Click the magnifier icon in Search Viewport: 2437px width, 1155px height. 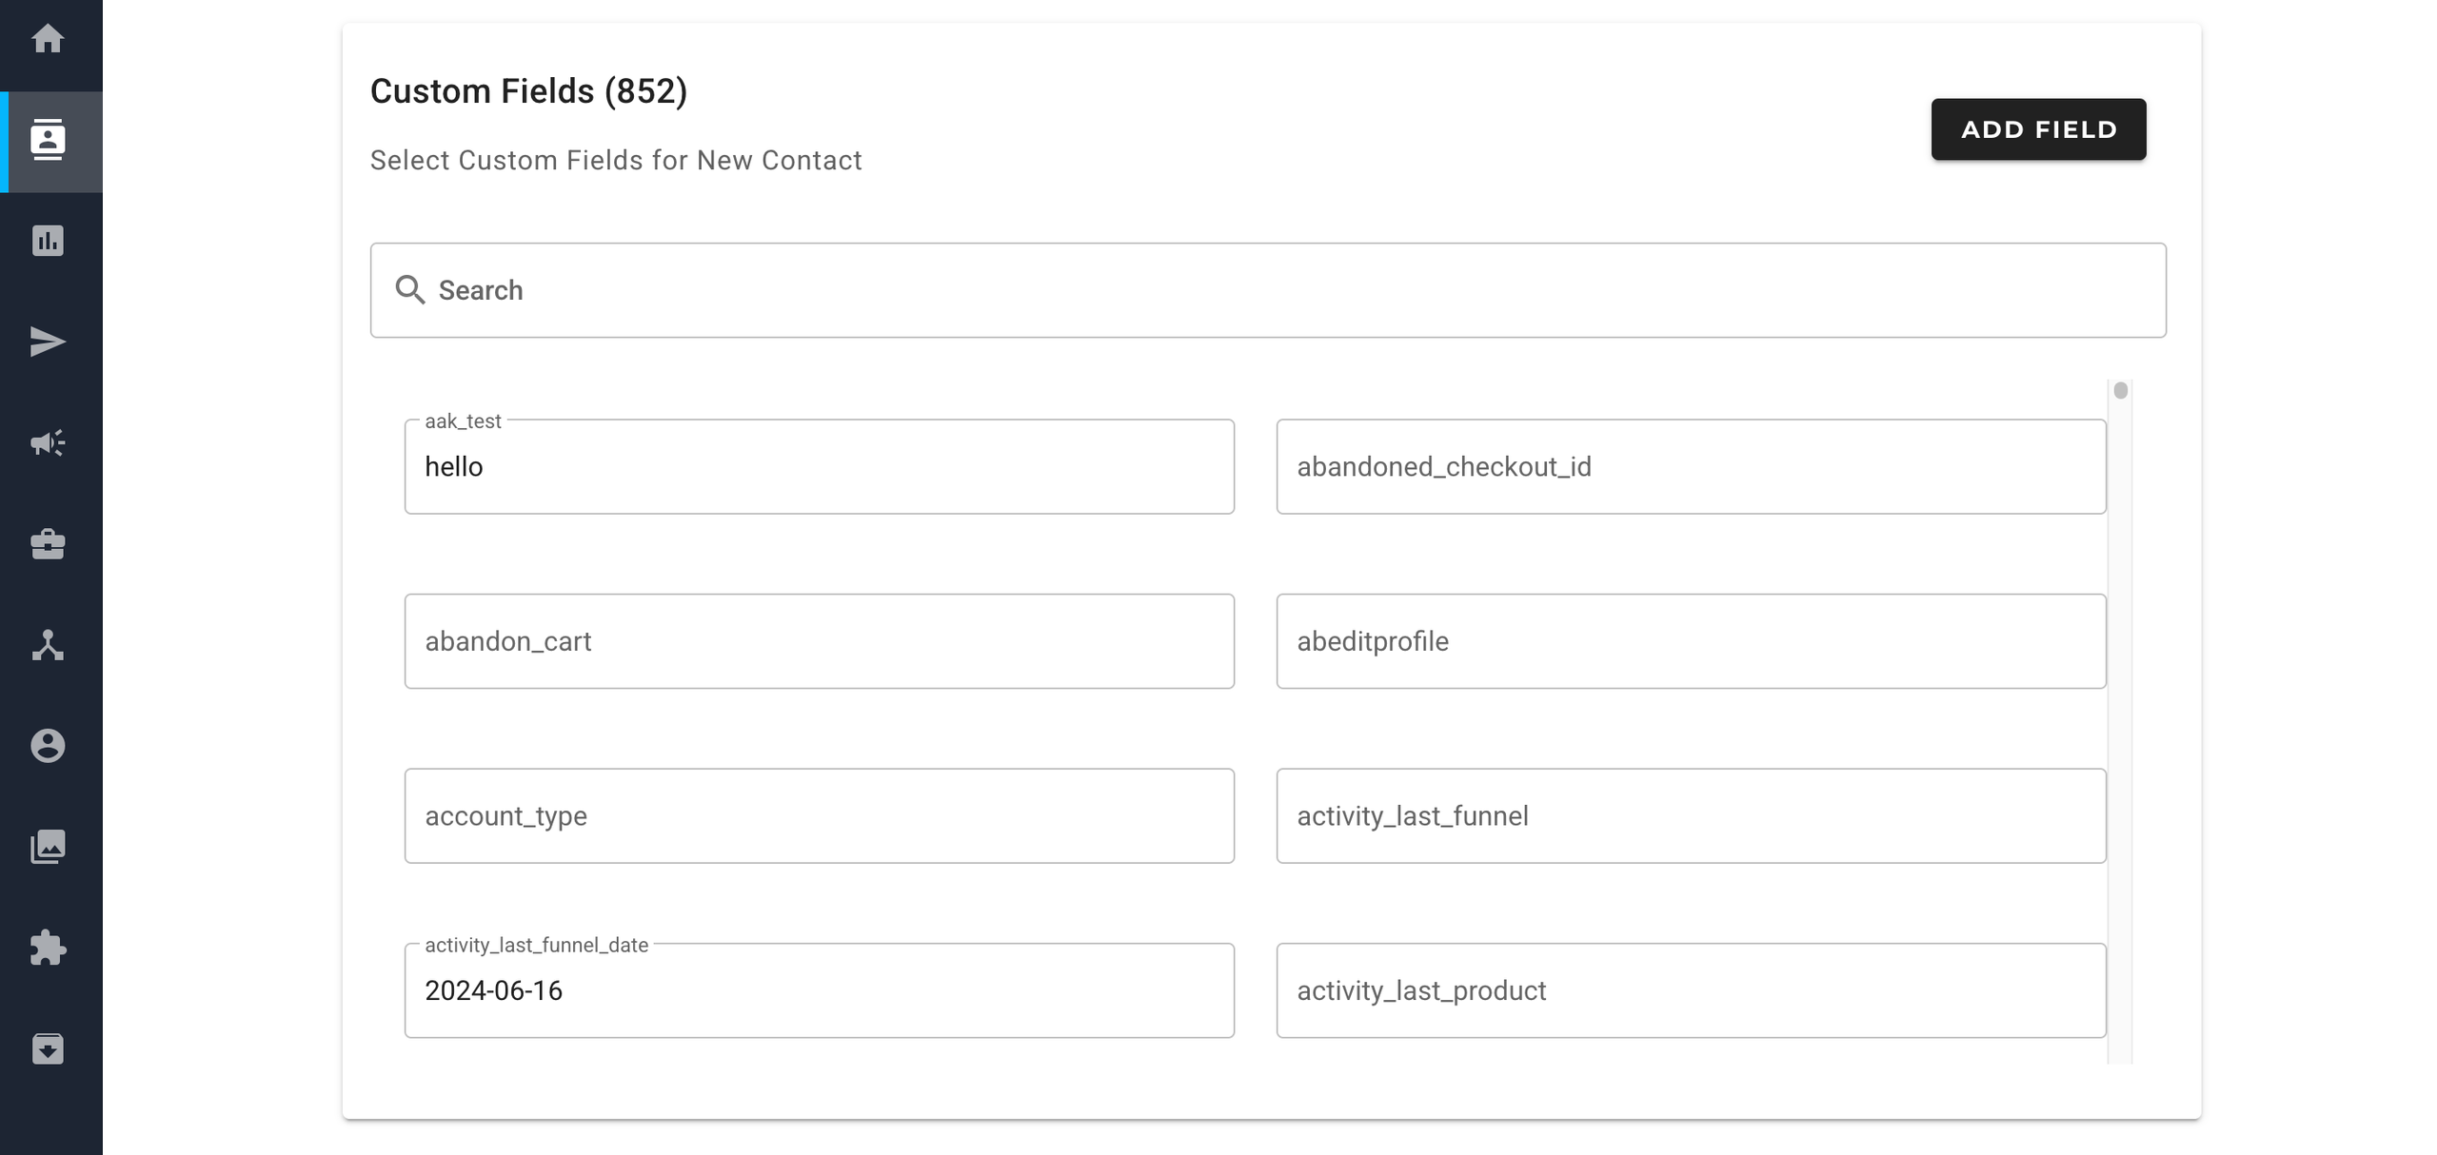pyautogui.click(x=410, y=290)
